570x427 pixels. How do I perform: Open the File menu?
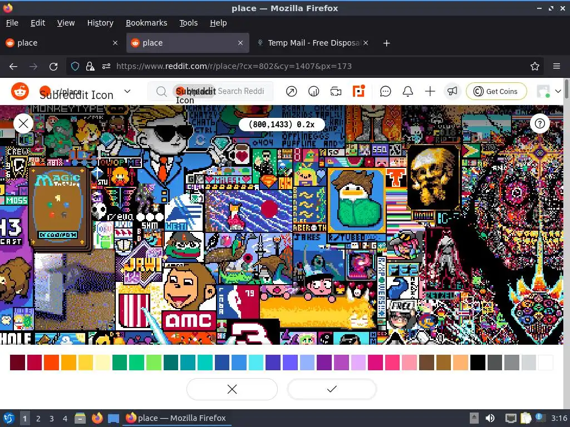pos(12,23)
